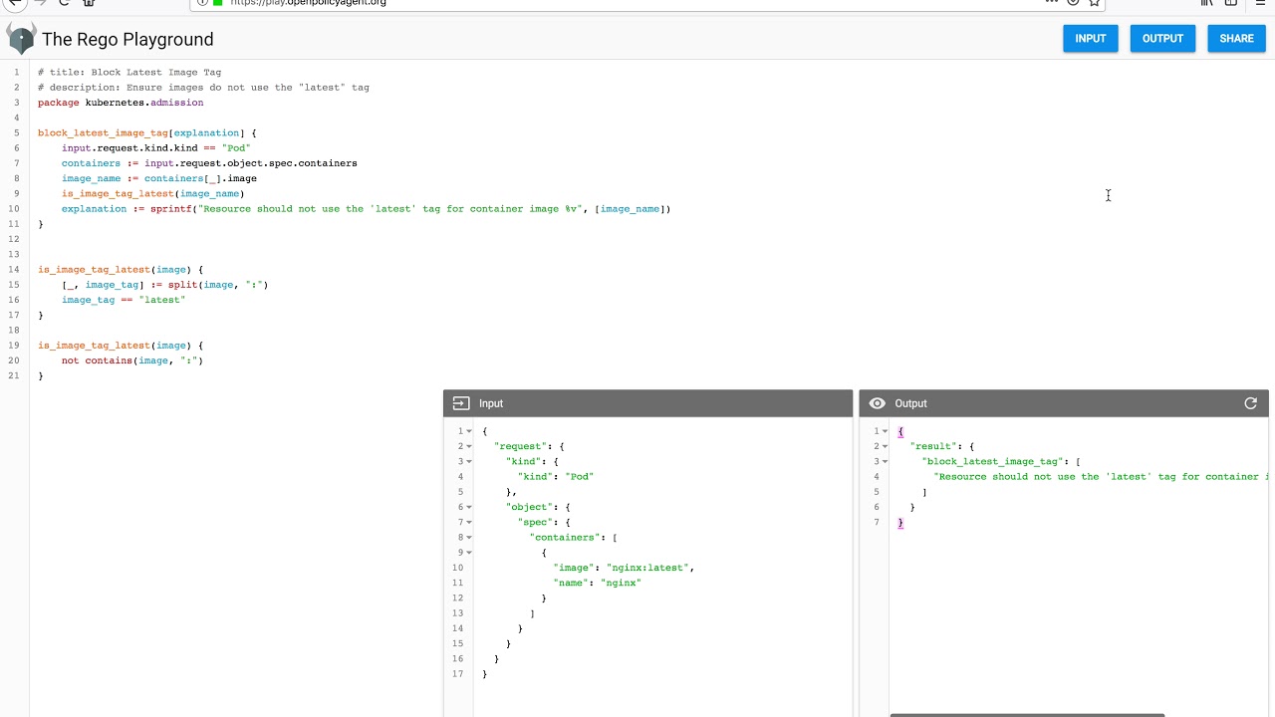Click 'input.request.kind.kind == "Pod"' line
This screenshot has width=1275, height=717.
[155, 148]
